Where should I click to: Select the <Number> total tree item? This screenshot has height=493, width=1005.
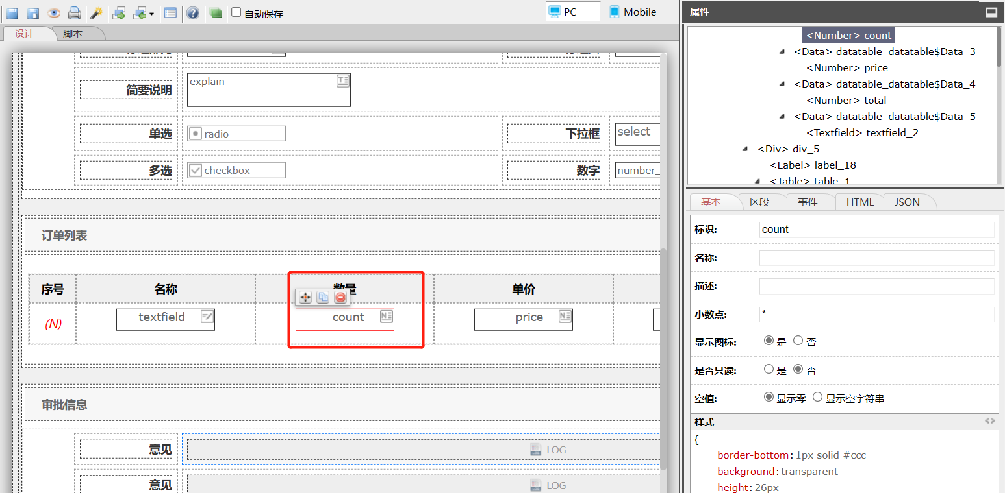846,101
